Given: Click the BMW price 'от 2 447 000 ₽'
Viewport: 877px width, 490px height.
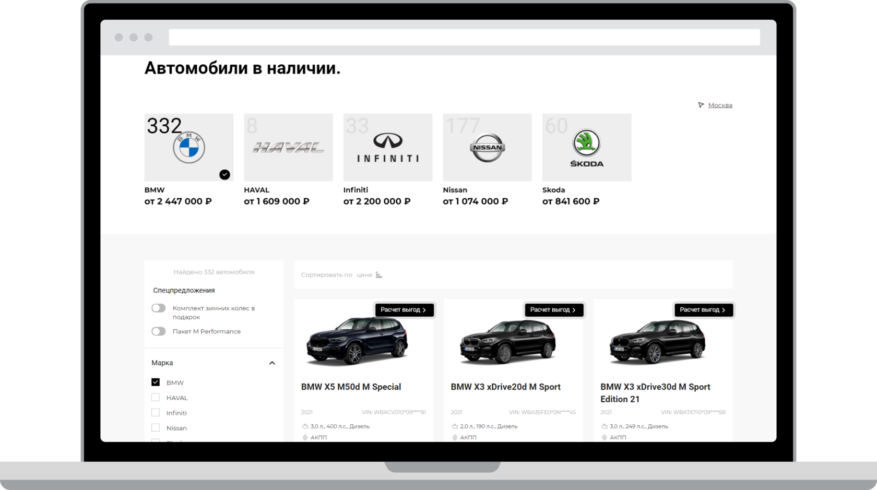Looking at the screenshot, I should (x=178, y=201).
